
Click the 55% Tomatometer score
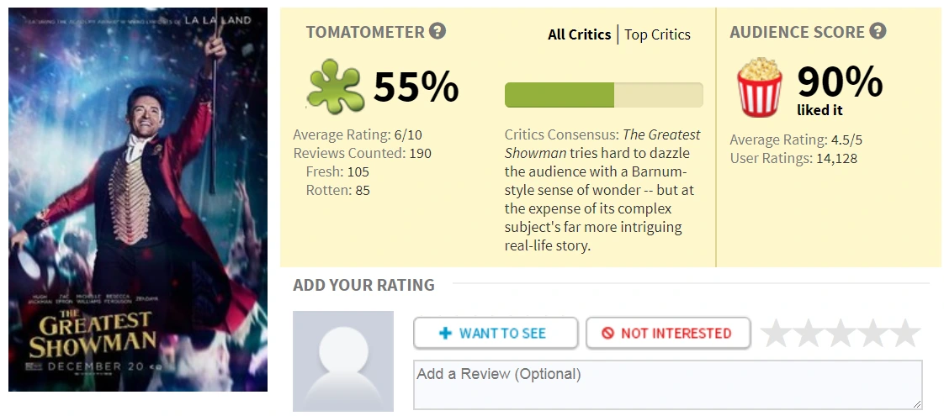pyautogui.click(x=416, y=87)
